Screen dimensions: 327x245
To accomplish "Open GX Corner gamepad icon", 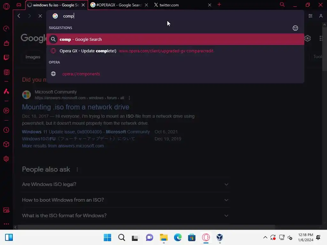I will (x=19, y=5).
